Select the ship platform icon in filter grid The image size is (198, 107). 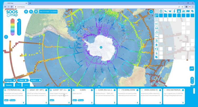(161, 11)
